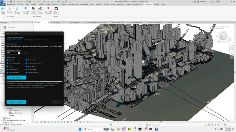Click the Text tool icon in quick access toolbar
The image size is (236, 132).
pos(48,2)
